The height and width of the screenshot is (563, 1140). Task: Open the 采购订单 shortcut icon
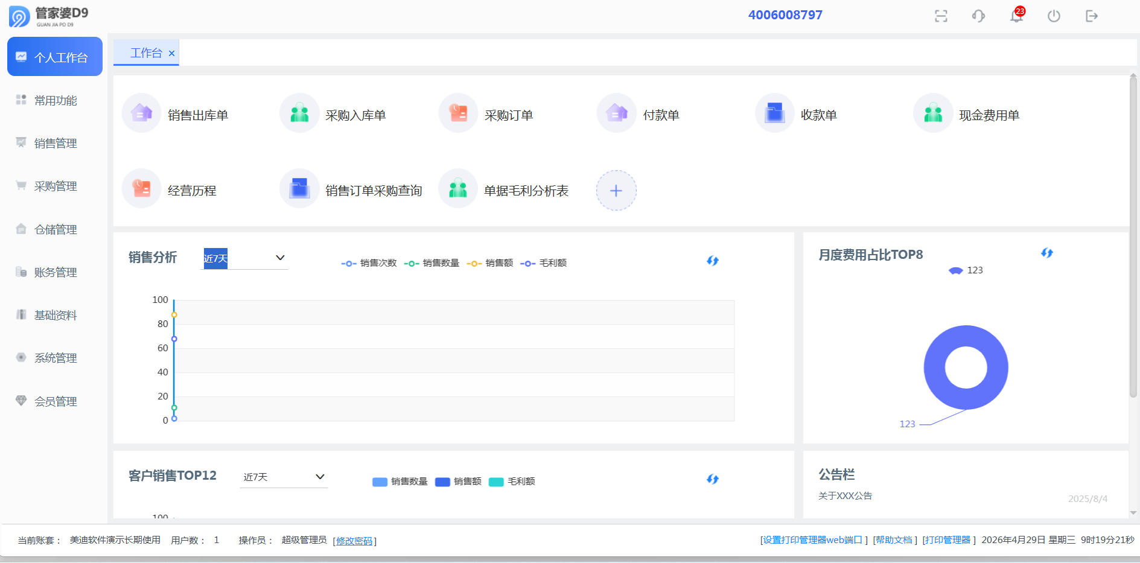pos(458,113)
